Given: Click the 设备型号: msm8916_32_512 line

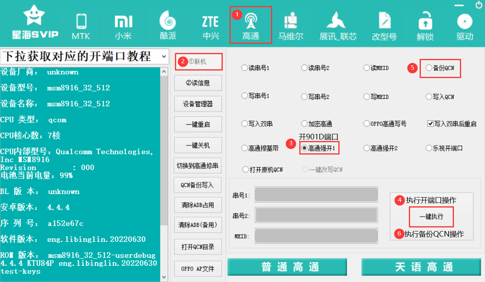Looking at the screenshot, I should [55, 88].
